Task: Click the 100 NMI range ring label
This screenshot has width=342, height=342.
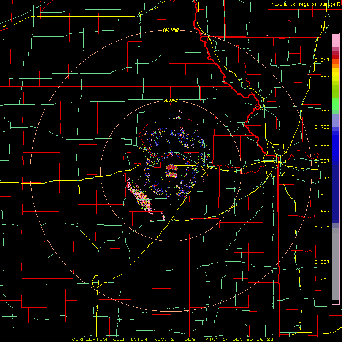Action: (x=171, y=30)
